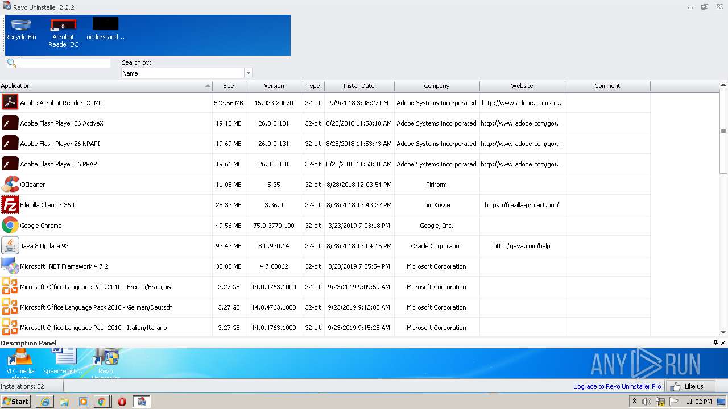
Task: Click the Acrobat Reader DC desktop icon
Action: 63,33
